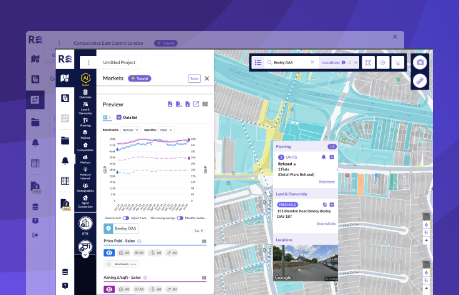The image size is (459, 295).
Task: Click the isochrone circle tool on map toolbar
Action: tap(382, 62)
